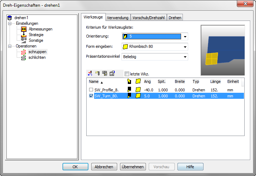Click the third tool list toolbar icon
256x176 pixels.
tap(105, 73)
